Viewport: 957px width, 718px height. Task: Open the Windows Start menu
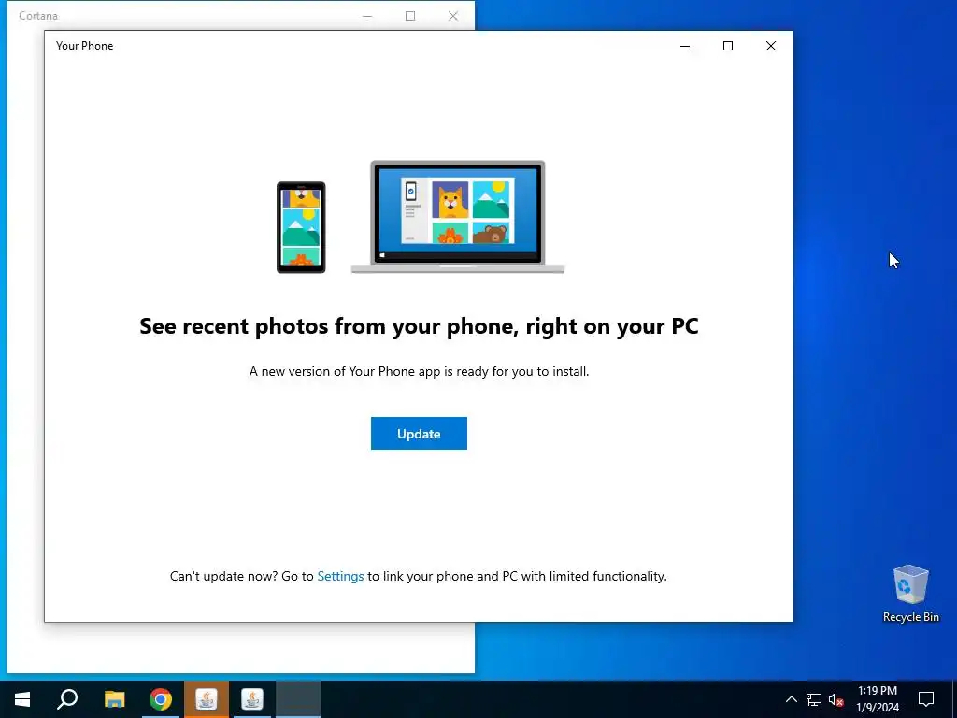[22, 699]
